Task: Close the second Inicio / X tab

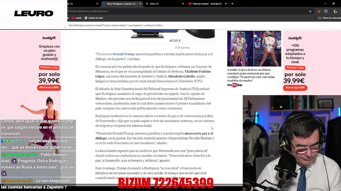Action: pyautogui.click(x=183, y=4)
